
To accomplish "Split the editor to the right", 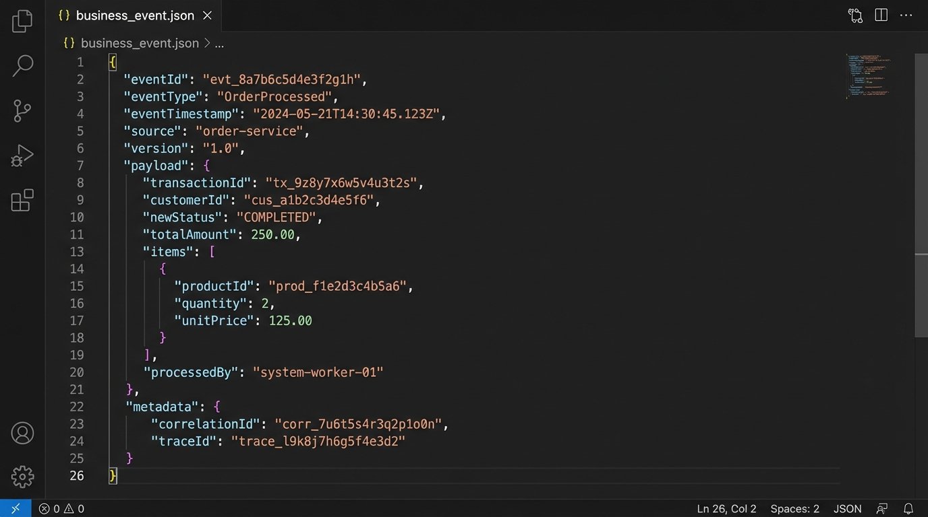I will click(881, 15).
